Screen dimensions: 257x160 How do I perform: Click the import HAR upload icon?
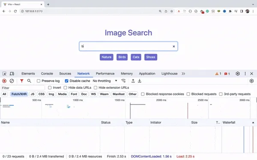pos(133,81)
